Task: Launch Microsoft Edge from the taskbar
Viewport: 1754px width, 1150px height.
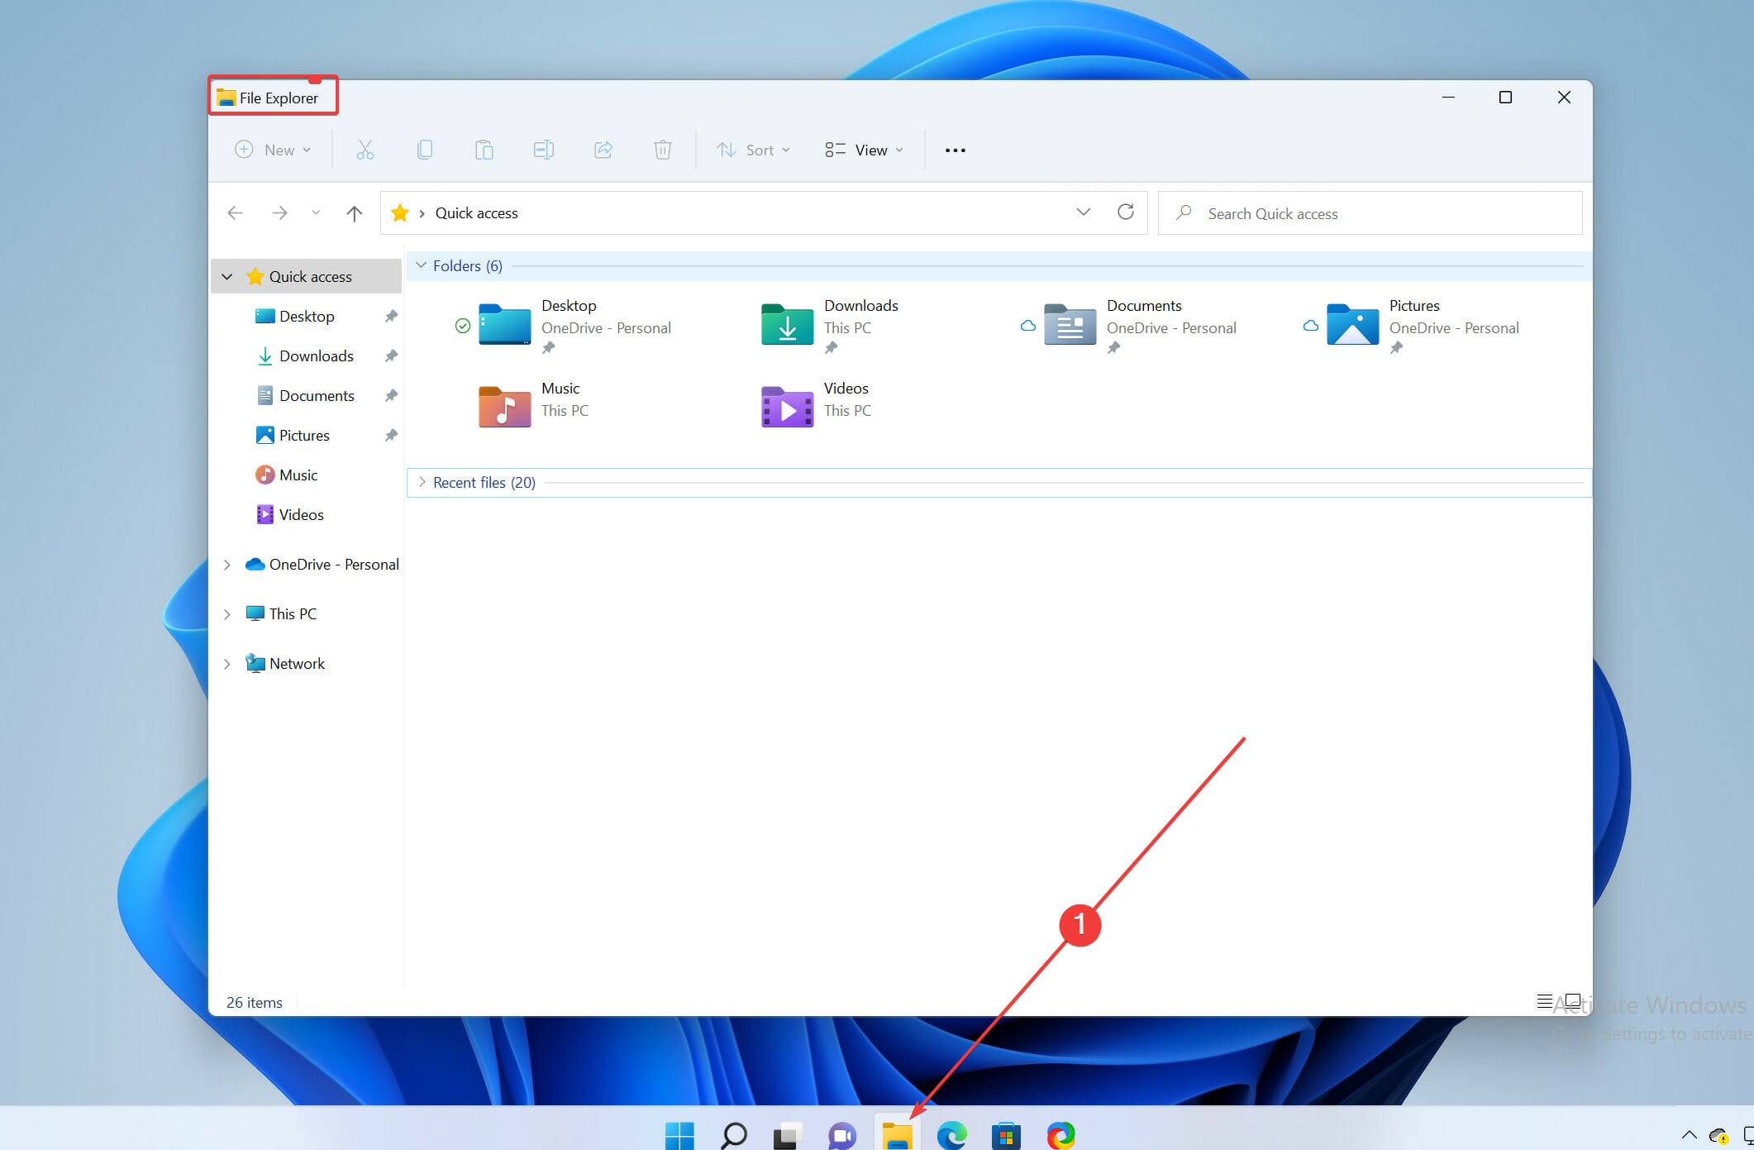Action: click(x=951, y=1136)
